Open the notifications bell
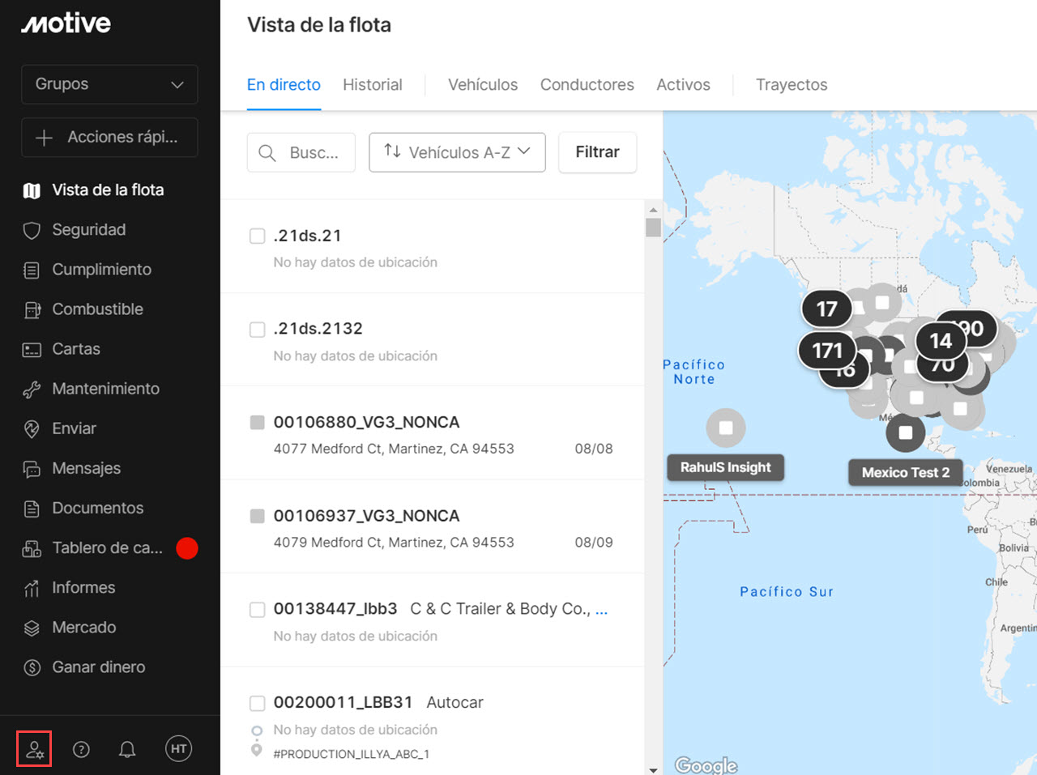Image resolution: width=1037 pixels, height=775 pixels. (x=127, y=749)
